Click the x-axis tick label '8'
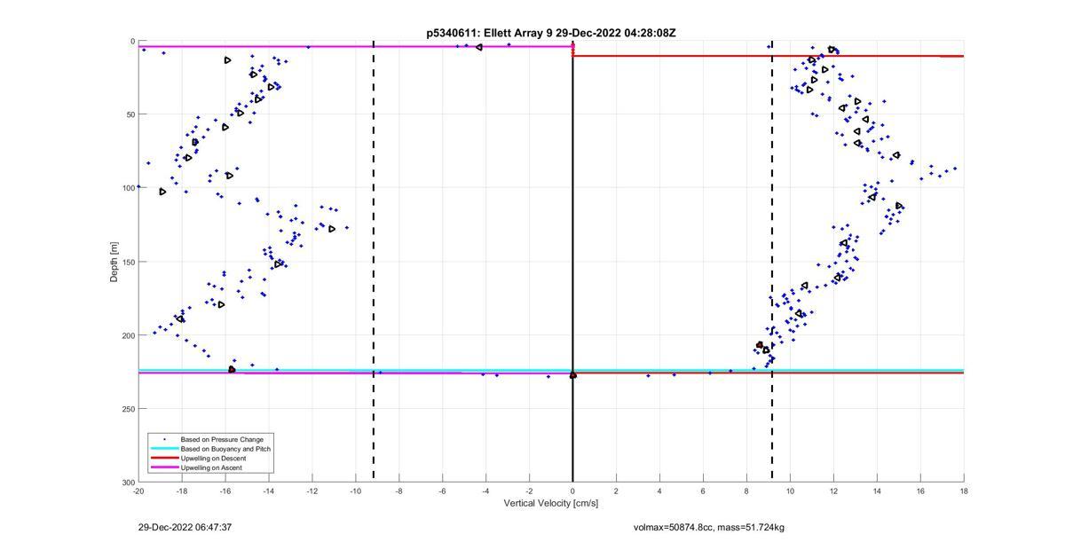 (x=746, y=491)
